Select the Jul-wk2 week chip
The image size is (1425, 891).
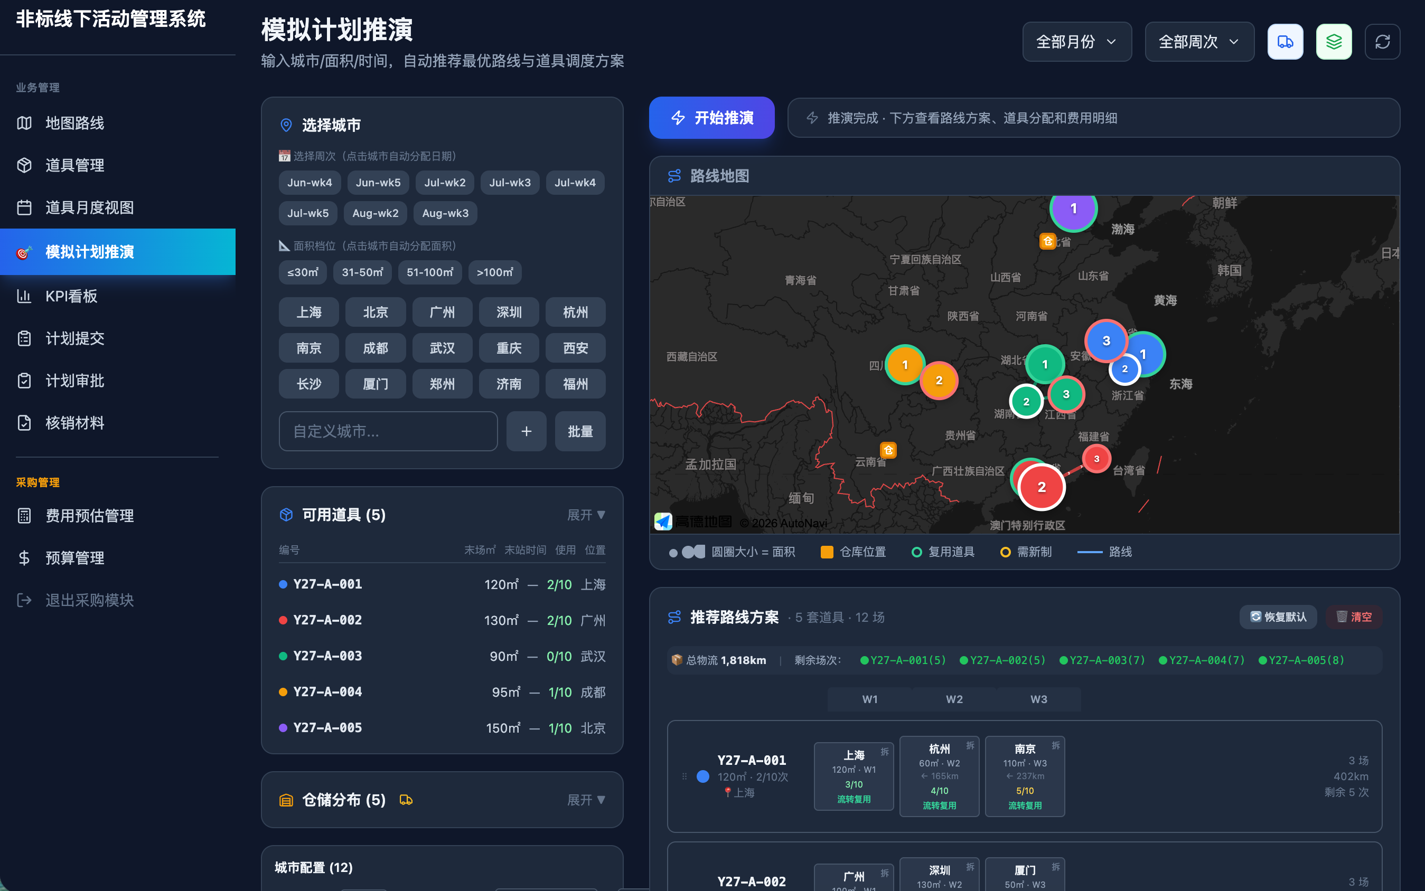point(445,183)
